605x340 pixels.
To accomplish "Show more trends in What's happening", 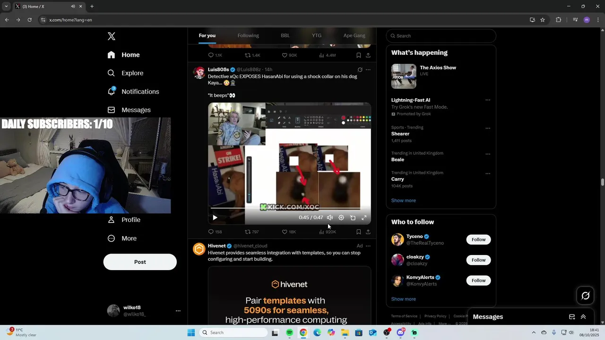I will (403, 201).
